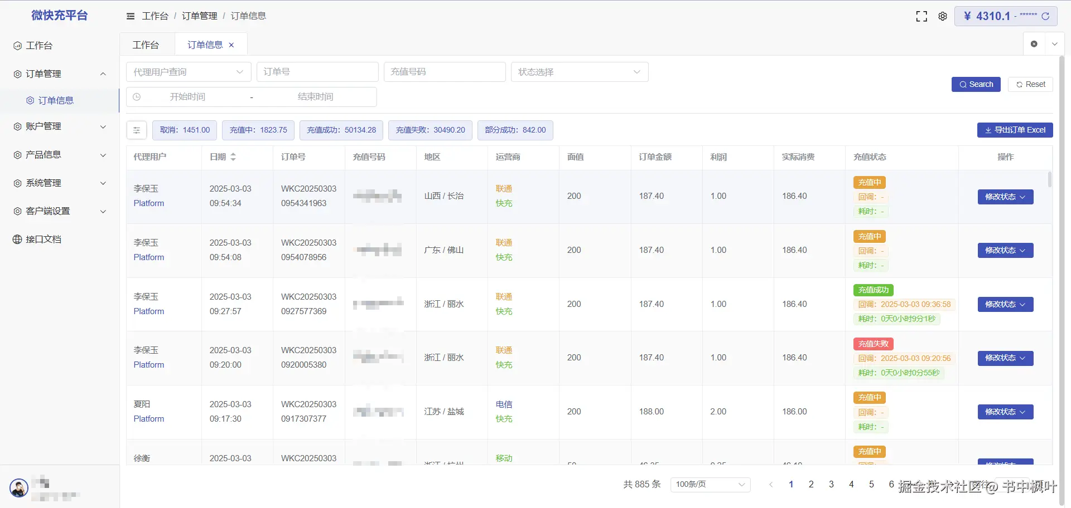This screenshot has width=1071, height=508.
Task: Open Platform link for the 09:54:34 order
Action: 149,203
